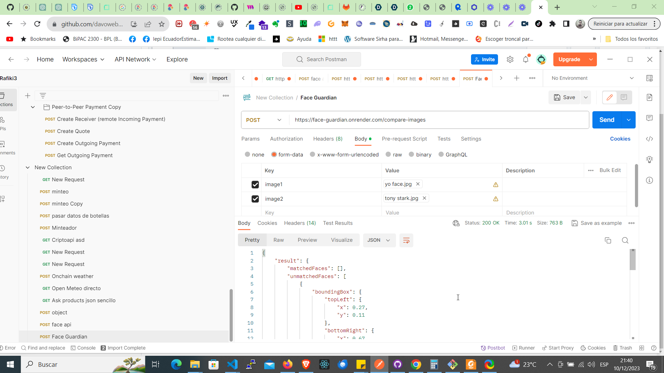This screenshot has width=664, height=373.
Task: Switch to the Pre-request Script tab
Action: pos(404,139)
